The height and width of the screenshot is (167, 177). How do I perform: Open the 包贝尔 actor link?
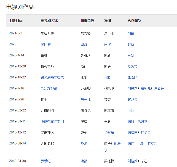point(142,121)
